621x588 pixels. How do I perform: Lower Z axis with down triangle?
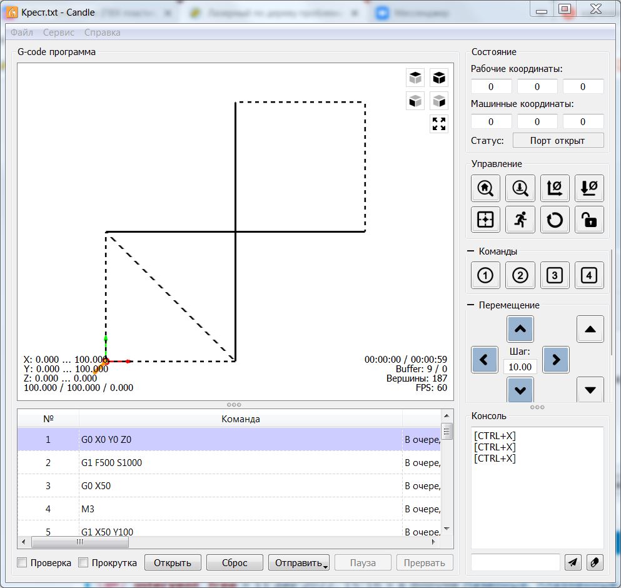[x=590, y=390]
